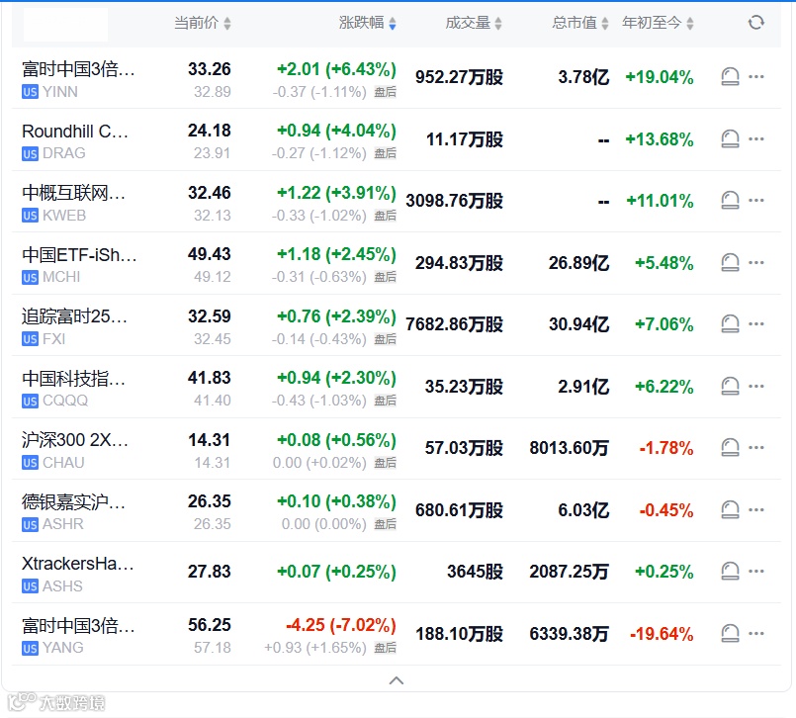Open the XtrackersHa… ASHS stock
796x718 pixels.
tap(78, 575)
